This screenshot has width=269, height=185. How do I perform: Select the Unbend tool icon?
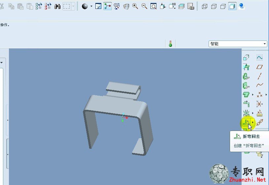tap(246, 113)
